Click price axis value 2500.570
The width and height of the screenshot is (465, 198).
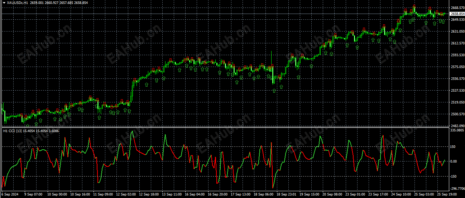coord(457,114)
